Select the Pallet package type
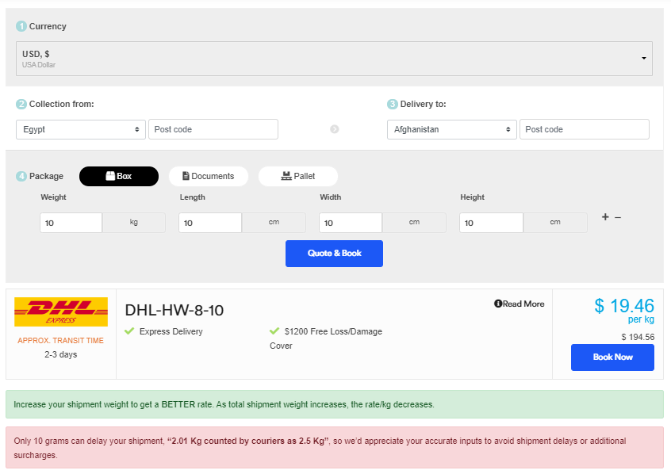Screen dimensions: 671x474 pos(298,176)
